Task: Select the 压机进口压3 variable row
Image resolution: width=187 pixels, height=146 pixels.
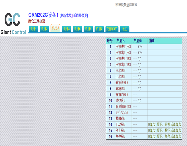Action: point(123,47)
